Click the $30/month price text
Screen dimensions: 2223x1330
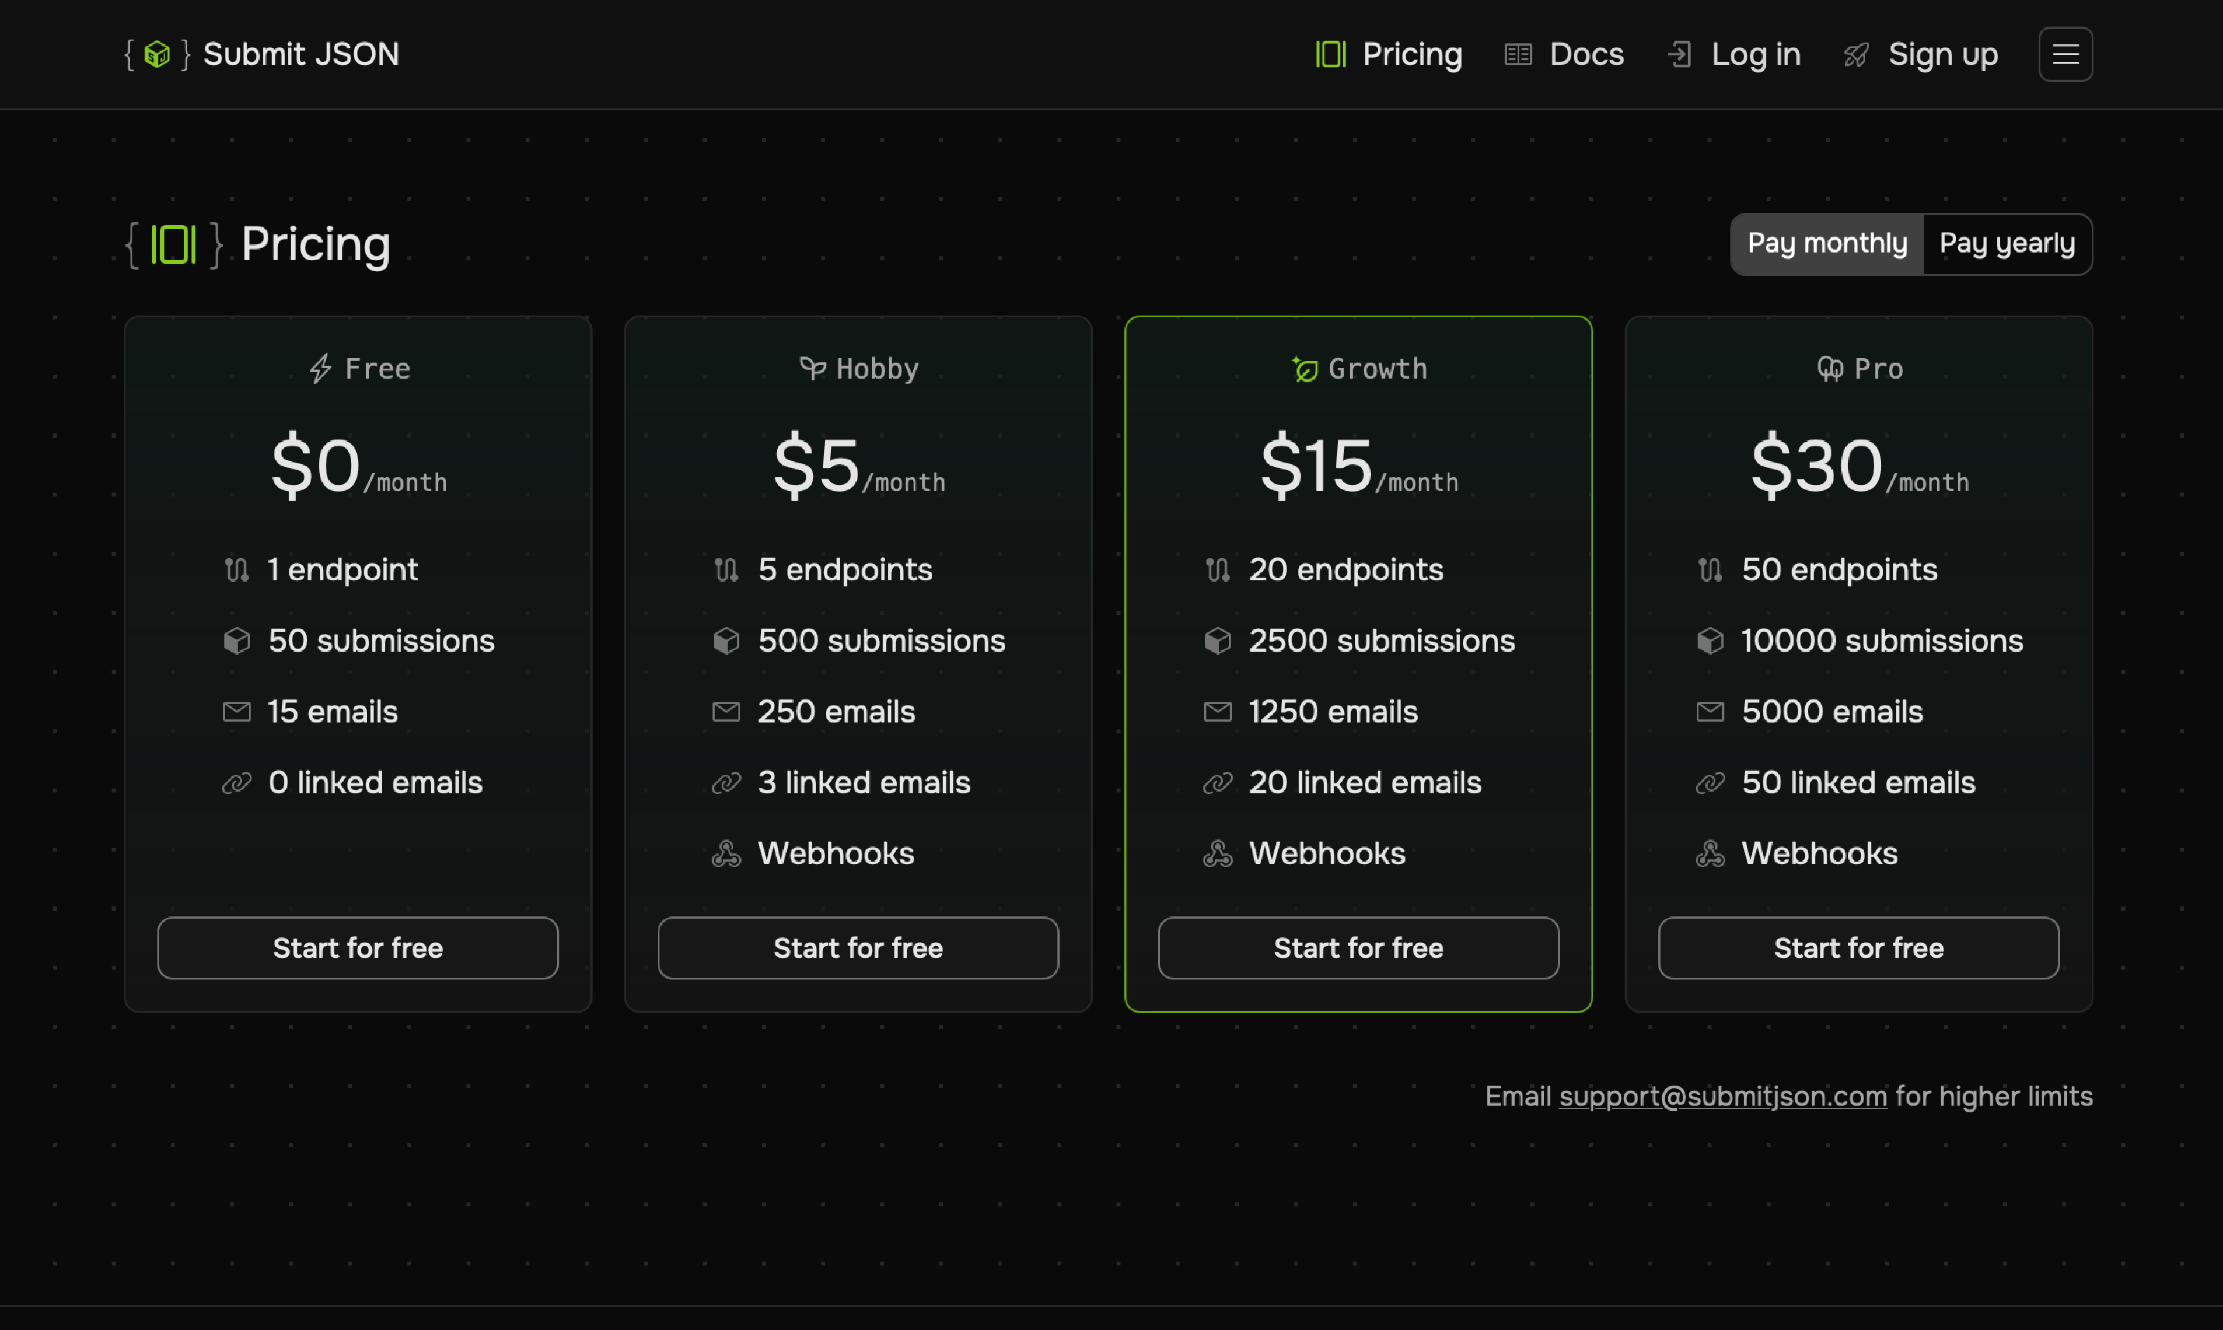1859,466
